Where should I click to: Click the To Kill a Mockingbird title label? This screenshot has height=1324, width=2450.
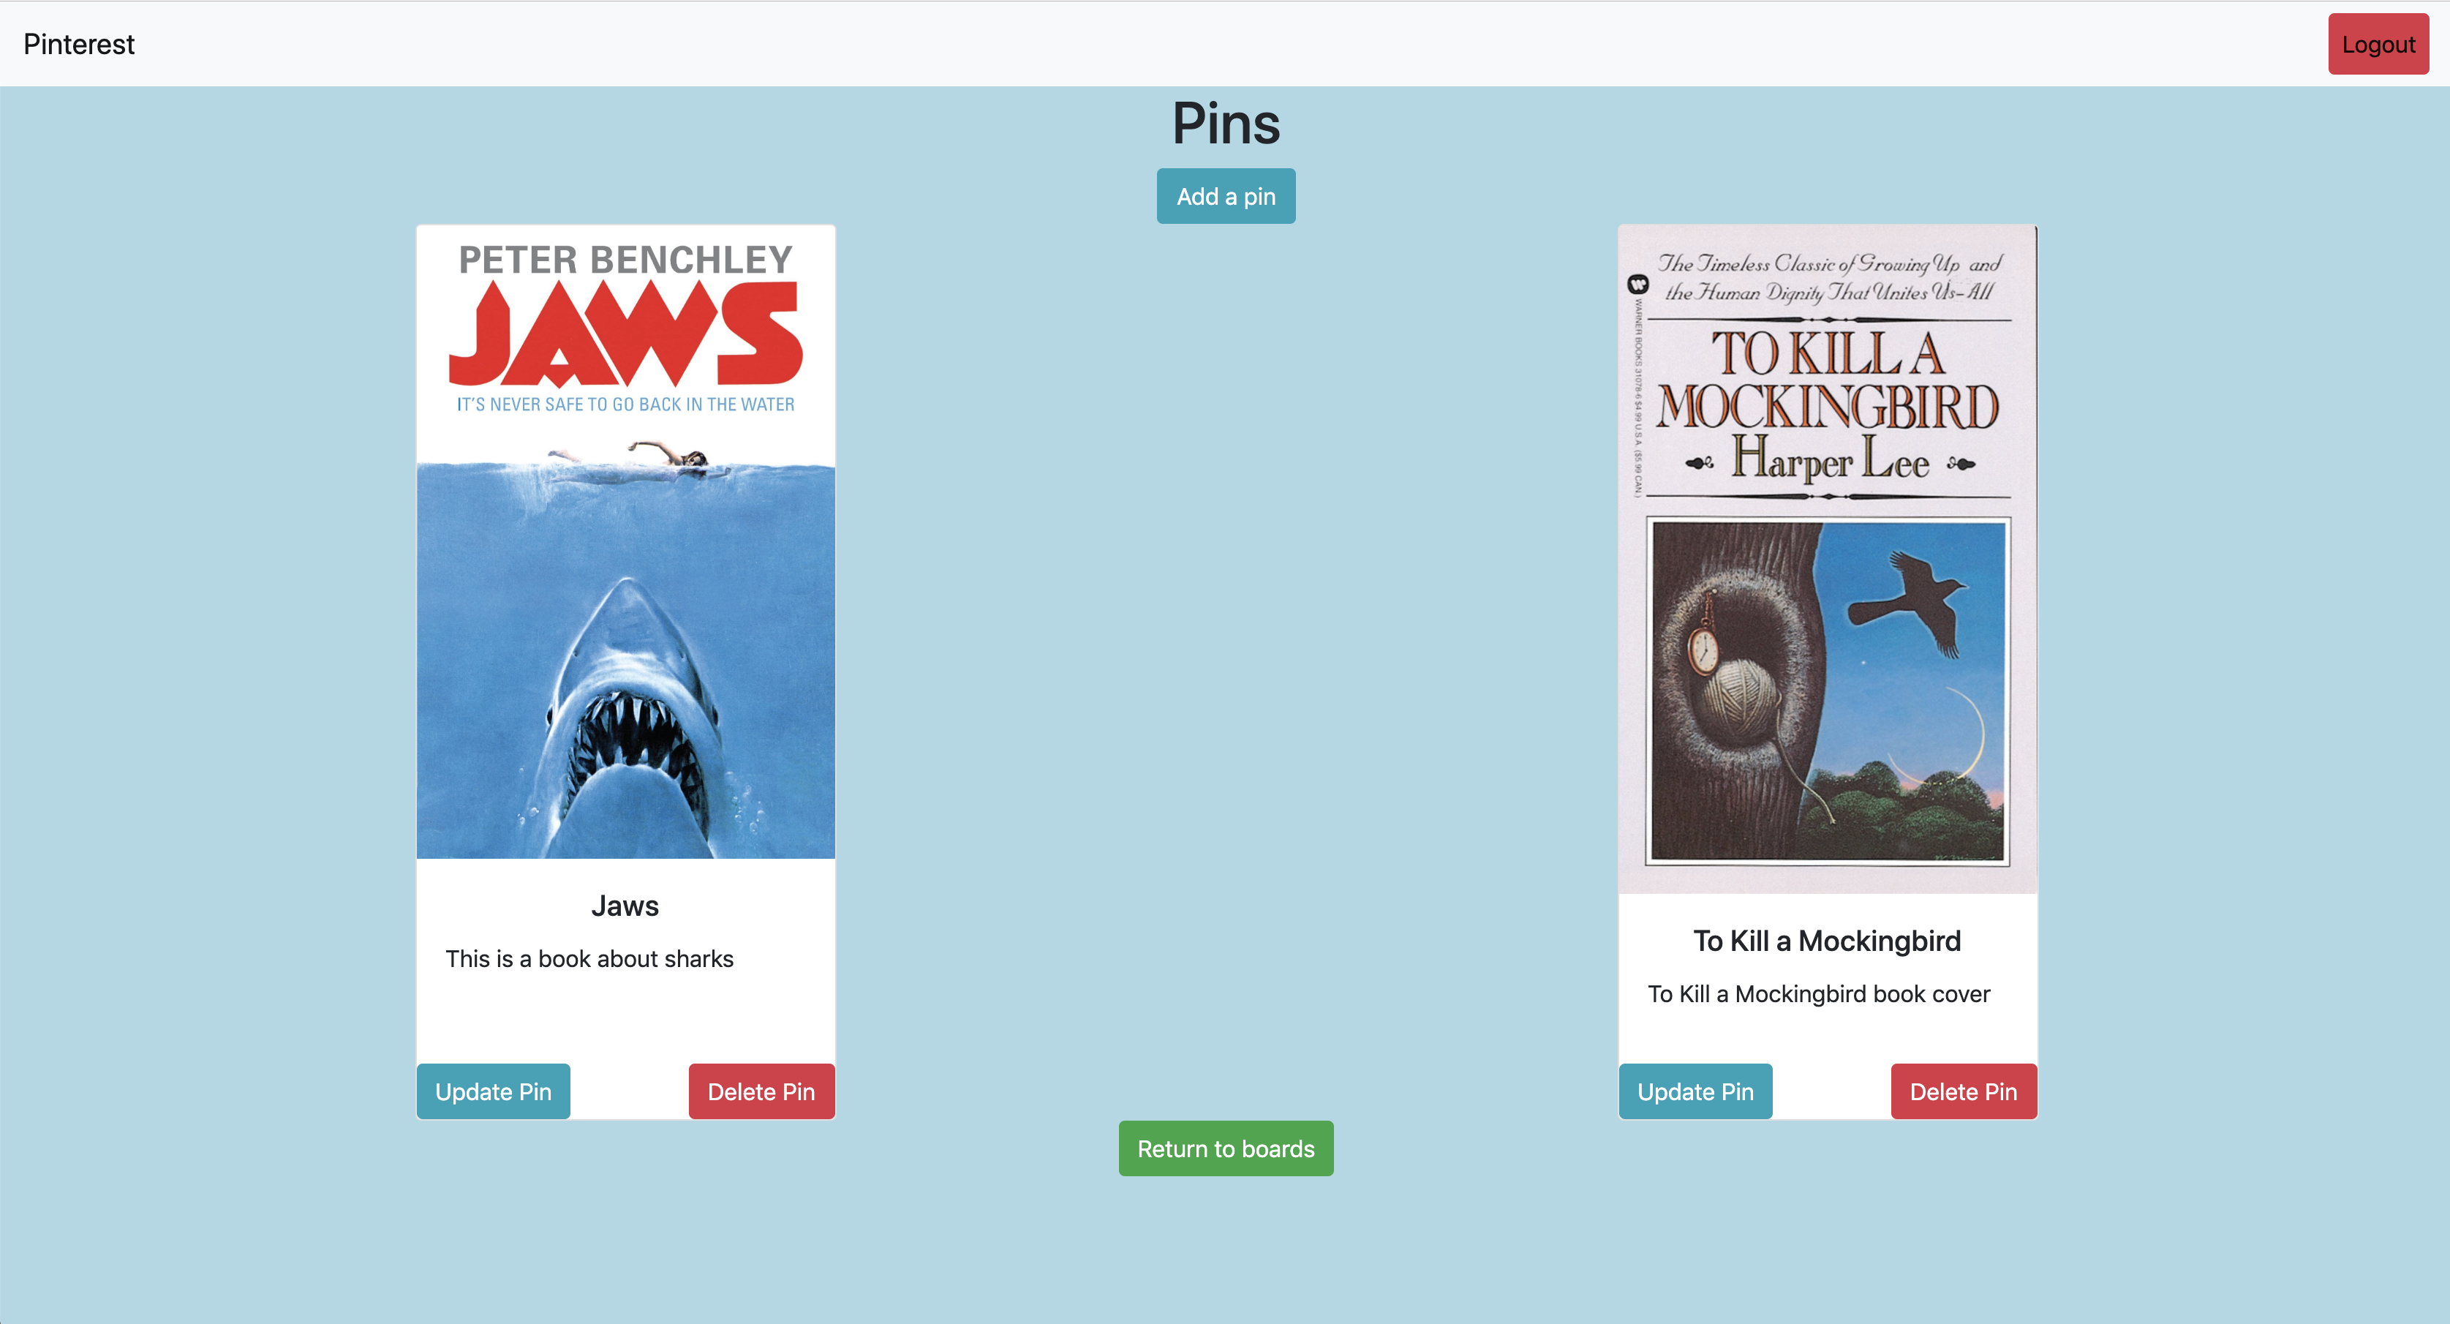[x=1825, y=941]
